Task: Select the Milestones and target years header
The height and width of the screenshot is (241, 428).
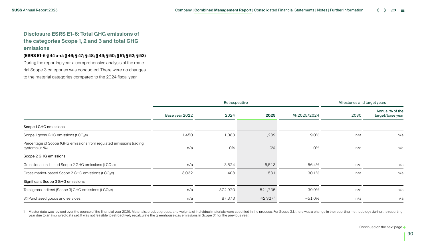Action: click(x=362, y=103)
